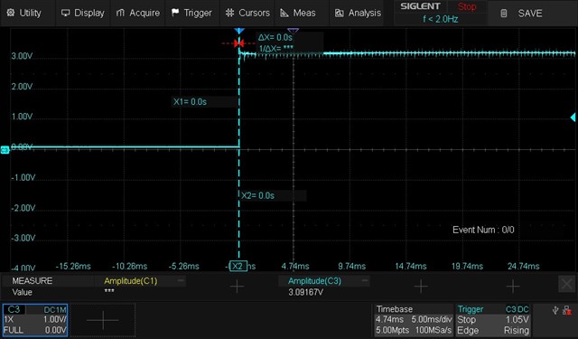
Task: Open the Utility menu
Action: [24, 13]
